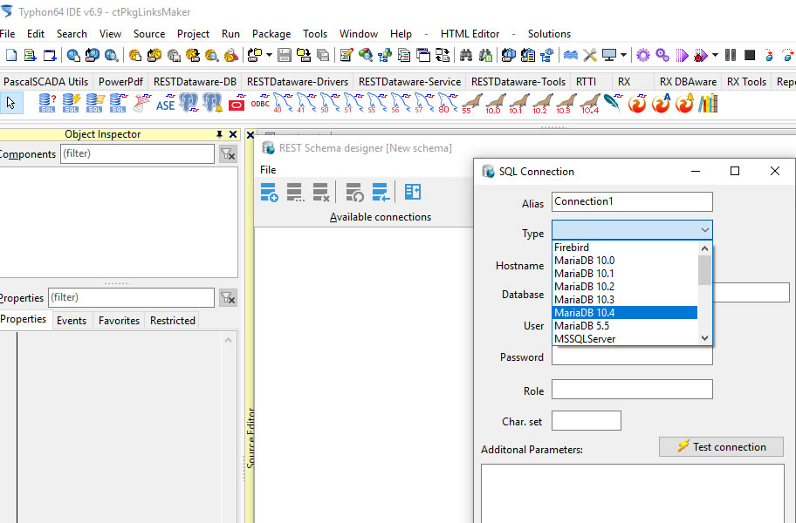Click the floppy disk Save icon

coord(285,55)
